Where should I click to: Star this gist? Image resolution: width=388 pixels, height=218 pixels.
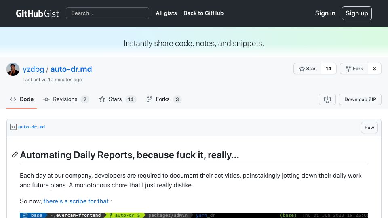(x=307, y=69)
